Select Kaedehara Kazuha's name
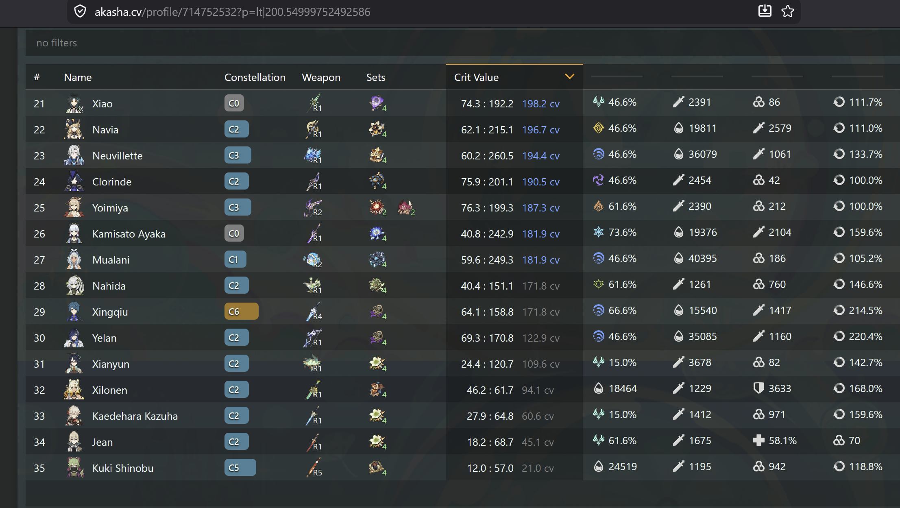 [135, 416]
